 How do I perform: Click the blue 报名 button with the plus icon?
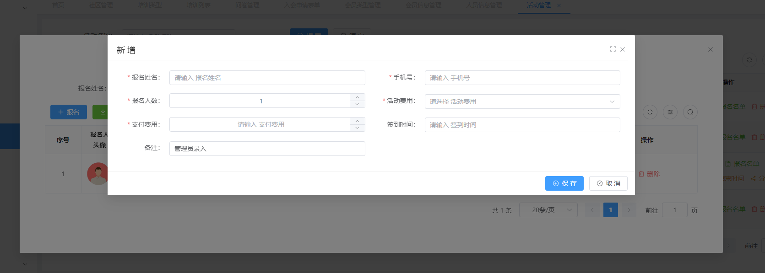69,112
